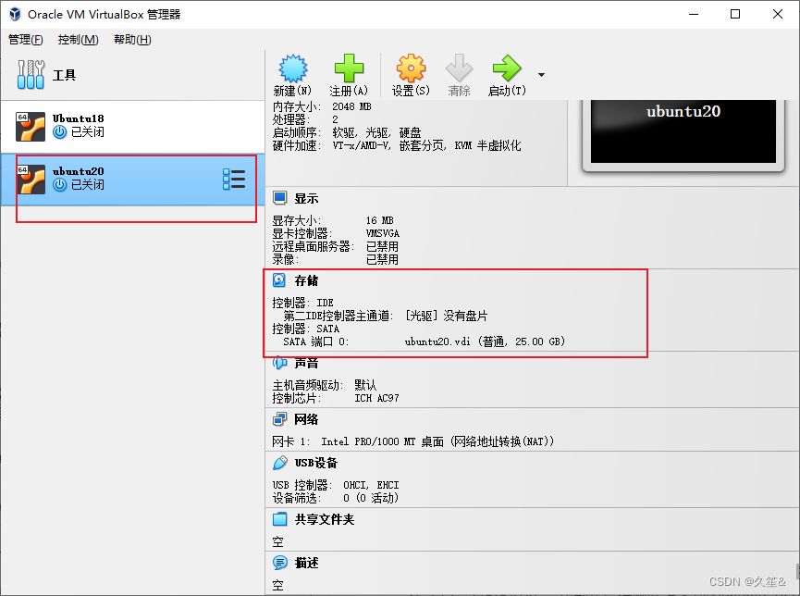The height and width of the screenshot is (596, 800).
Task: Open the 声音 section heading
Action: coord(306,363)
